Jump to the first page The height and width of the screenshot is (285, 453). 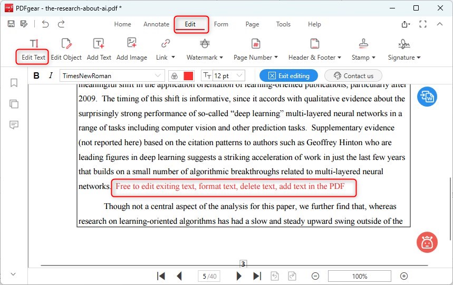click(x=161, y=276)
